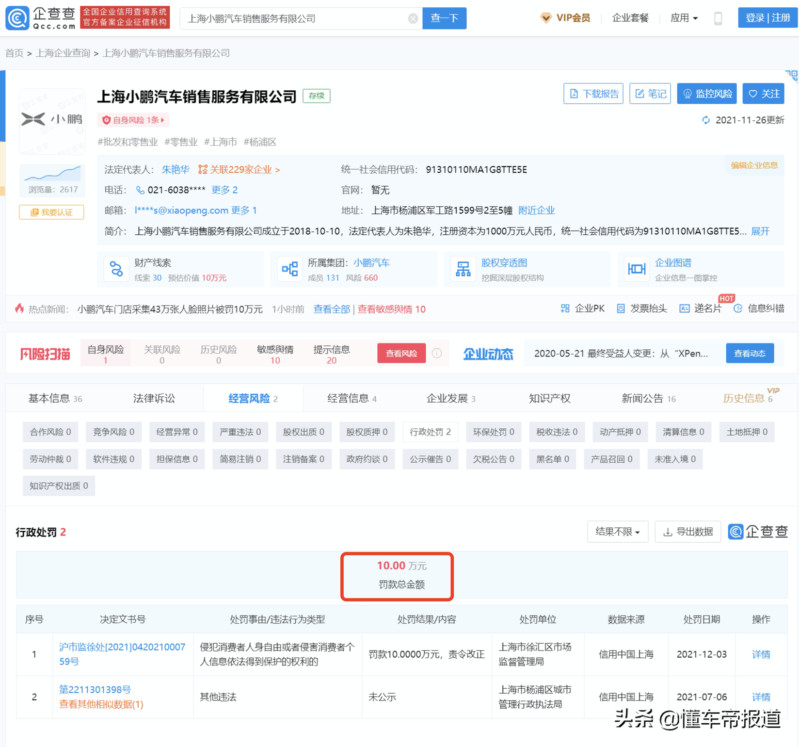Click the 查一下 search button
This screenshot has height=747, width=799.
pos(444,18)
